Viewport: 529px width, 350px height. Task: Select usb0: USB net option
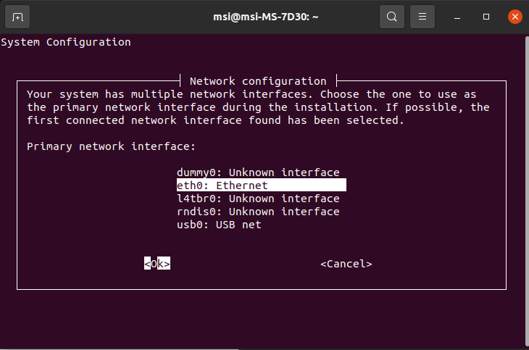(219, 225)
